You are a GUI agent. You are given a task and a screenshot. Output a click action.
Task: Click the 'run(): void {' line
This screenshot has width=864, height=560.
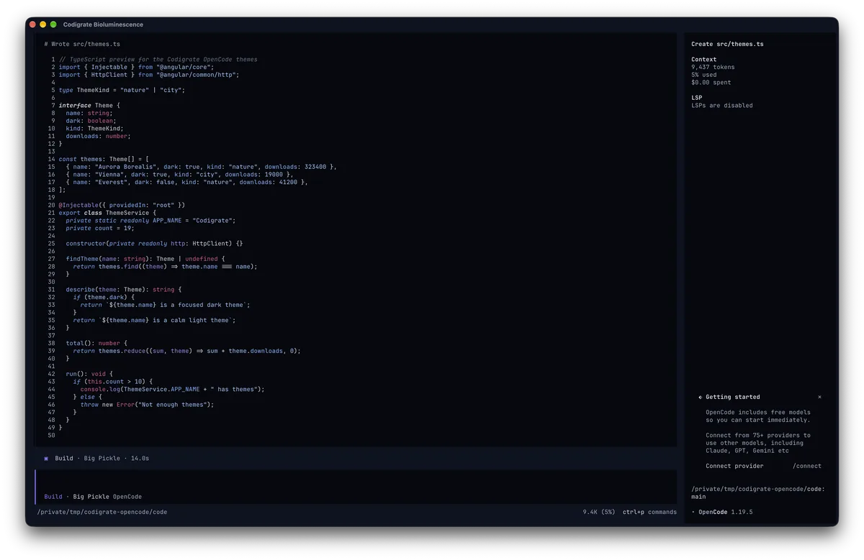click(x=89, y=374)
